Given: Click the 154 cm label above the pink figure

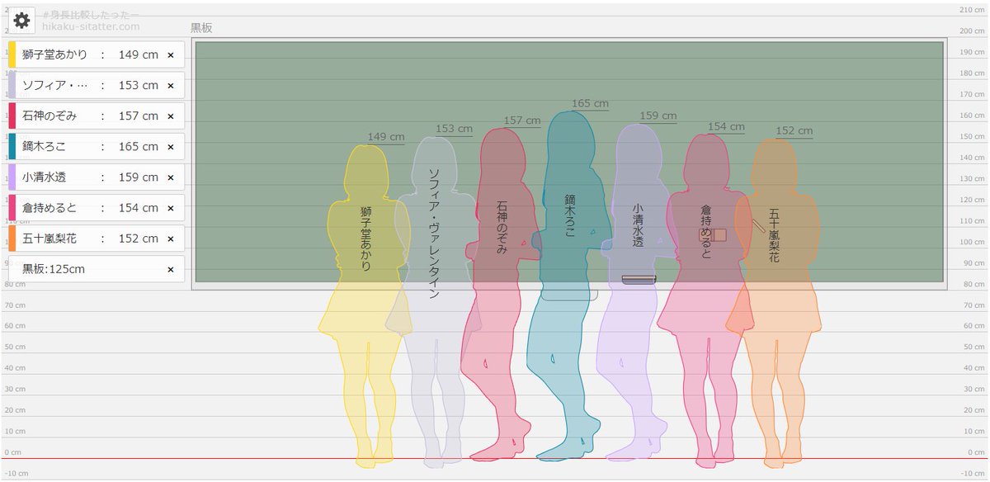Looking at the screenshot, I should 726,127.
